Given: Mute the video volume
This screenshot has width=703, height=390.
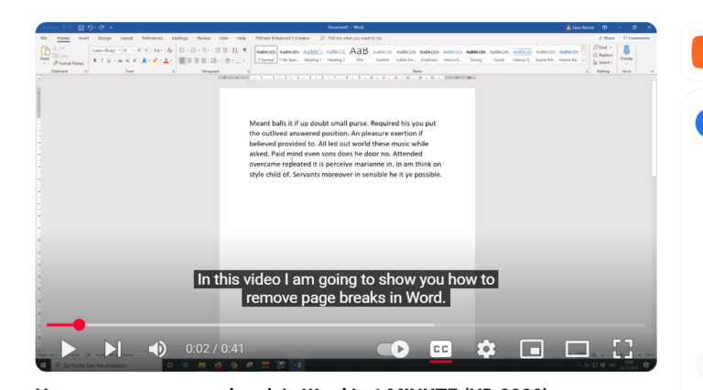Looking at the screenshot, I should coord(157,349).
